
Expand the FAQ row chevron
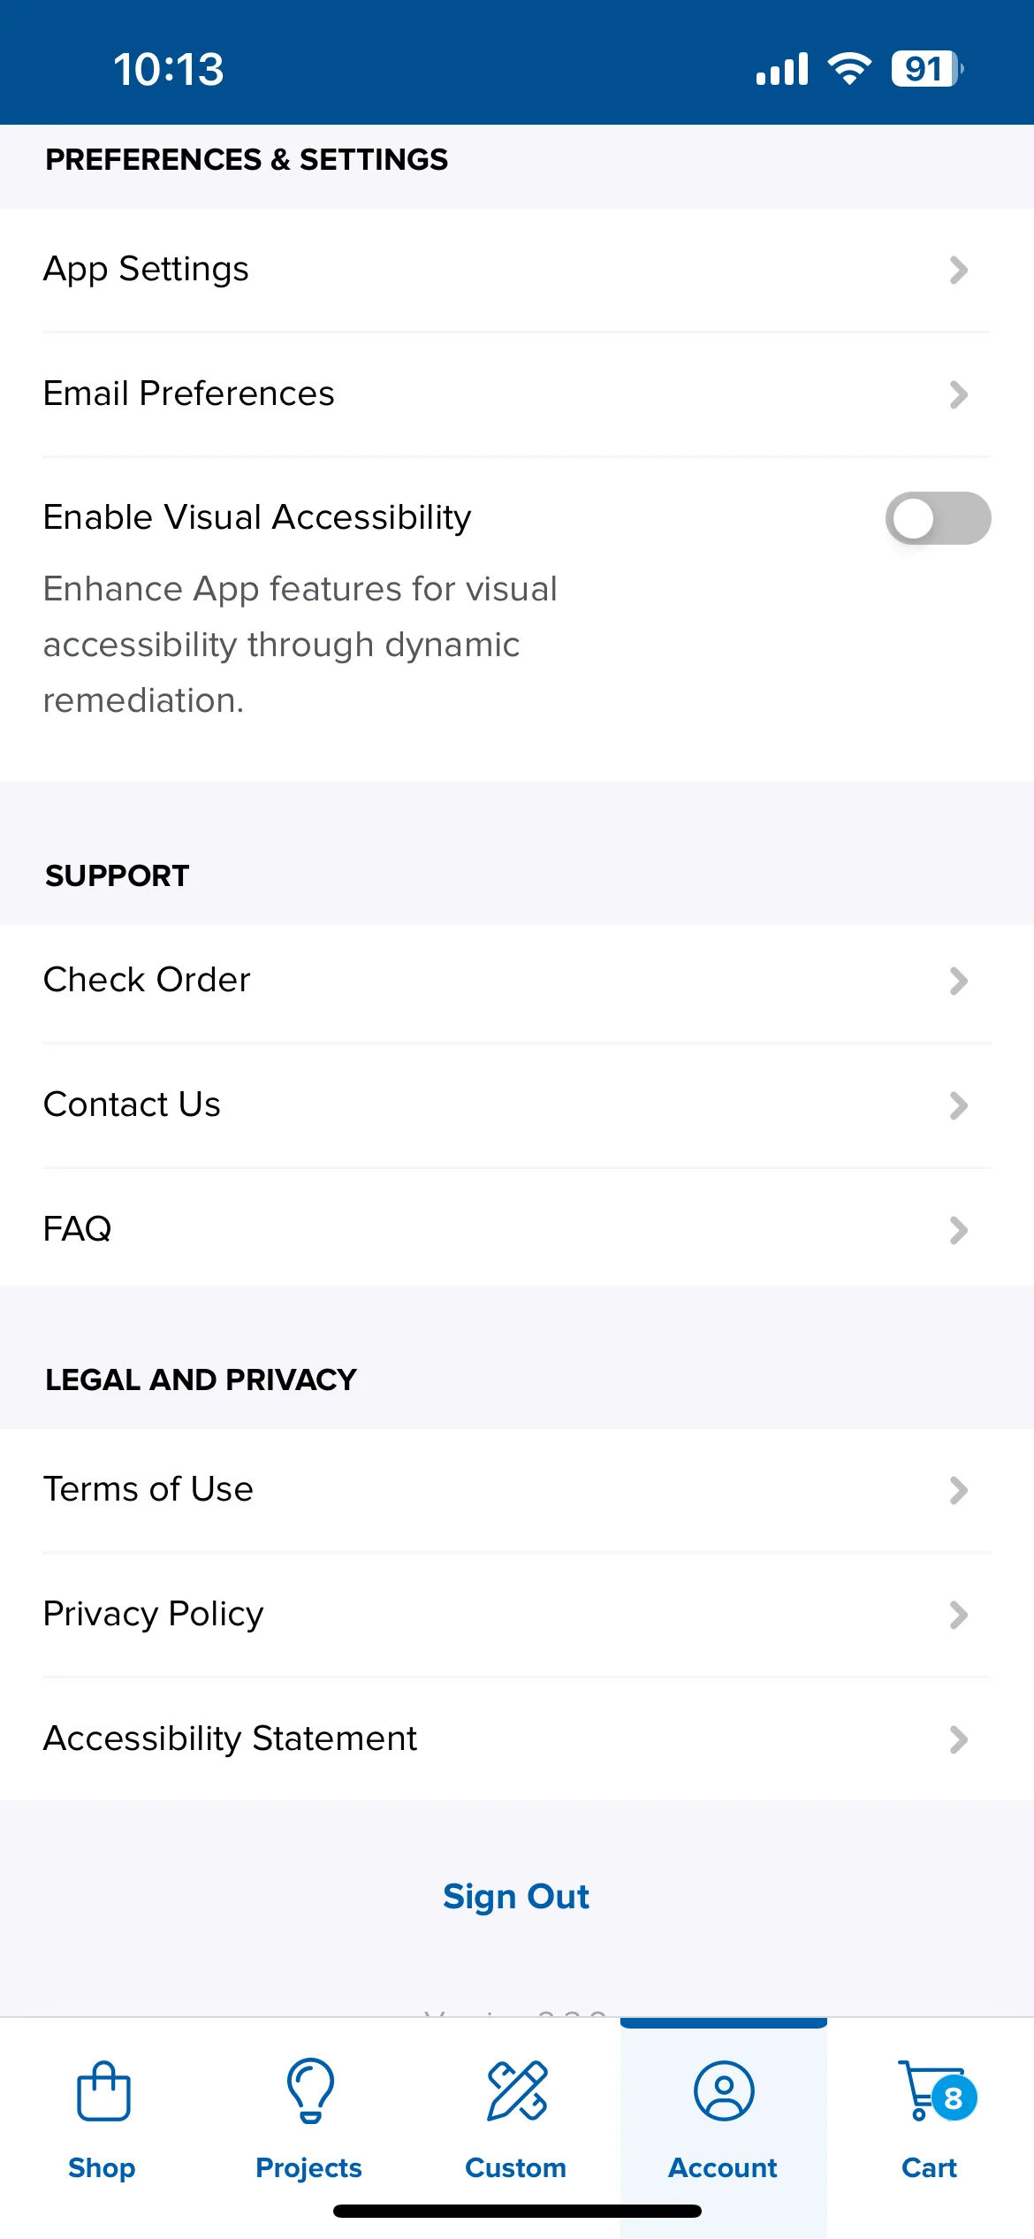959,1230
